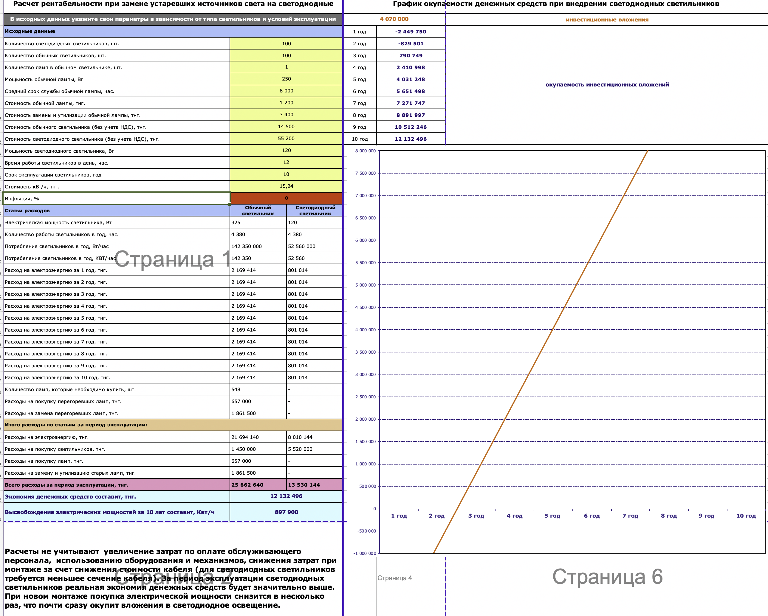Click the 'Светодиодный светильник' column header
This screenshot has height=616, width=768.
click(x=315, y=211)
